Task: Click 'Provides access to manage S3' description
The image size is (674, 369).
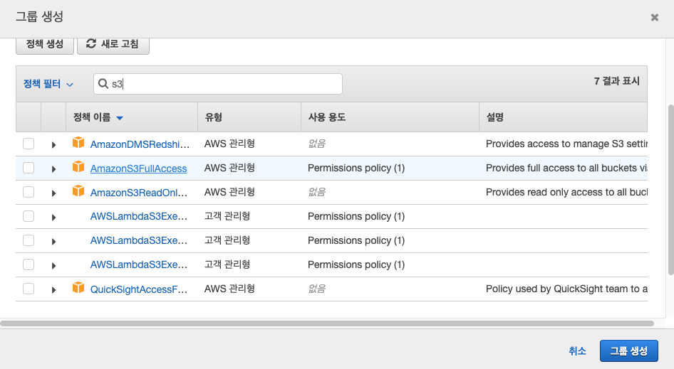Action: [566, 144]
